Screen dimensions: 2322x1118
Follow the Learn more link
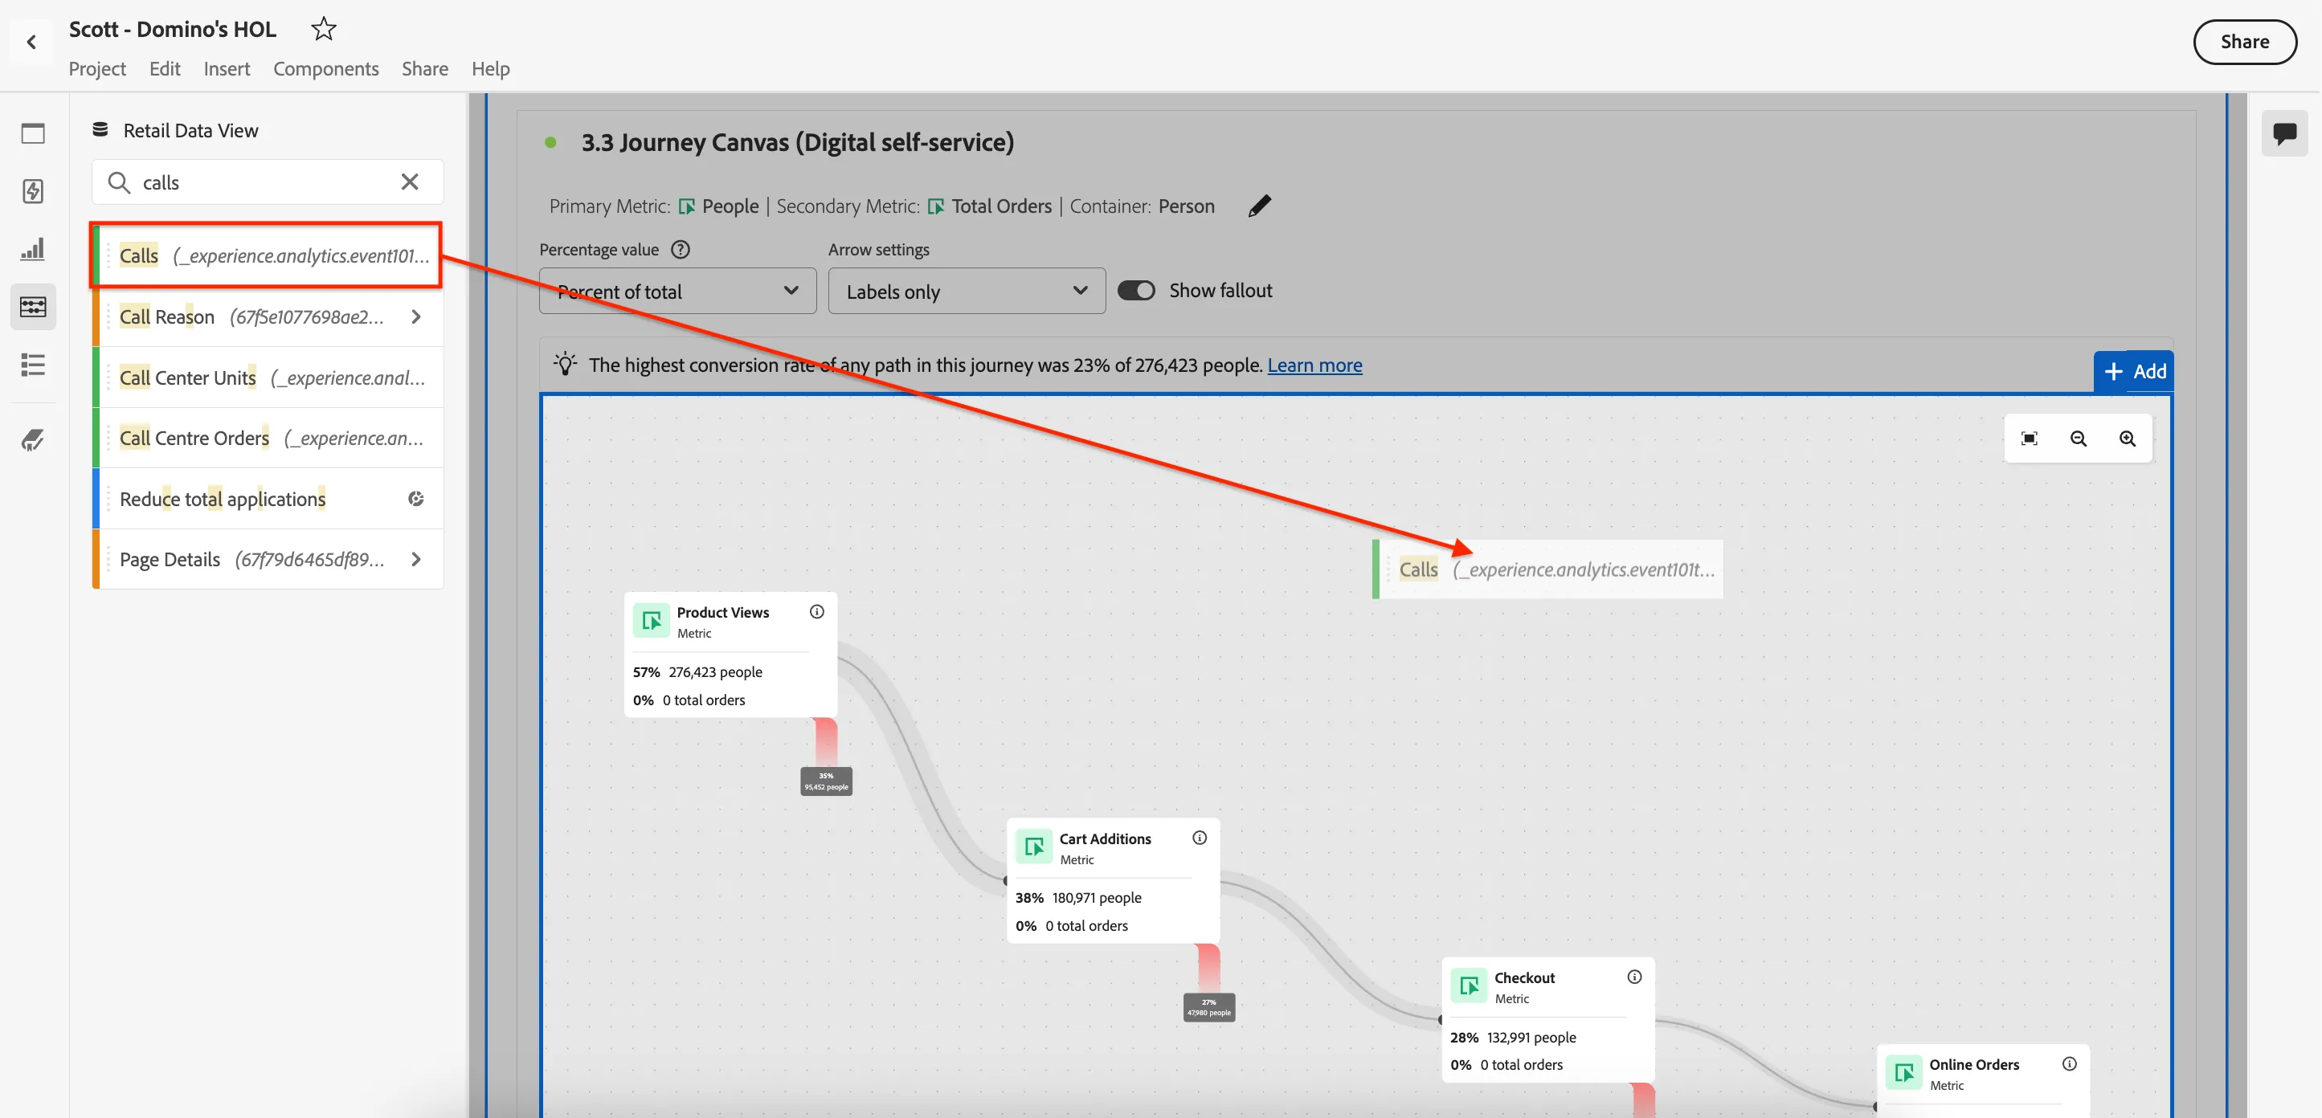(1314, 365)
